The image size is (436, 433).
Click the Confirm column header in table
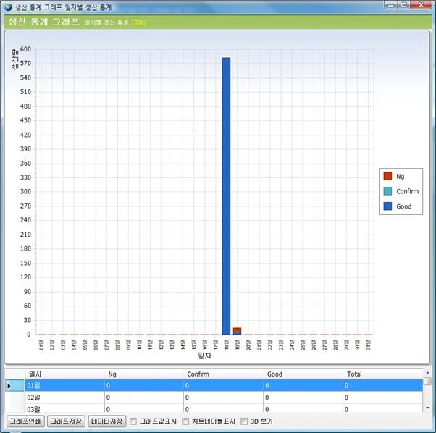[x=223, y=374]
